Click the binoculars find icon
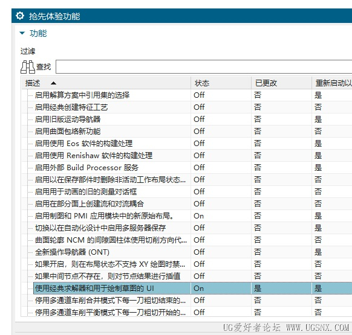 coord(28,67)
